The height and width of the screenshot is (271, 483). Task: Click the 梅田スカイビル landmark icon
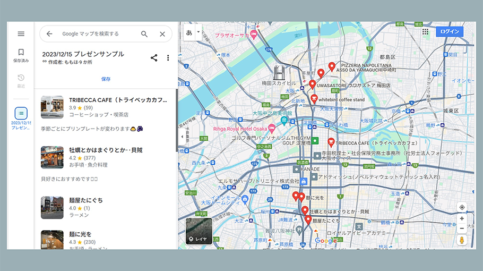click(279, 73)
